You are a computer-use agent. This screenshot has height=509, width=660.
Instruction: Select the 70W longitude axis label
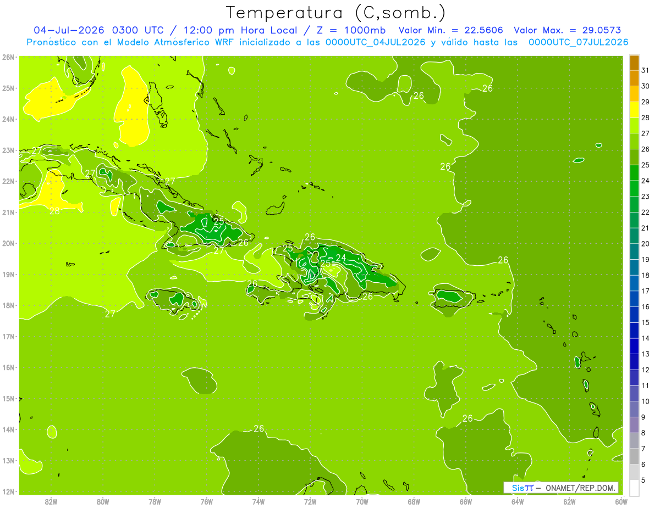(362, 501)
